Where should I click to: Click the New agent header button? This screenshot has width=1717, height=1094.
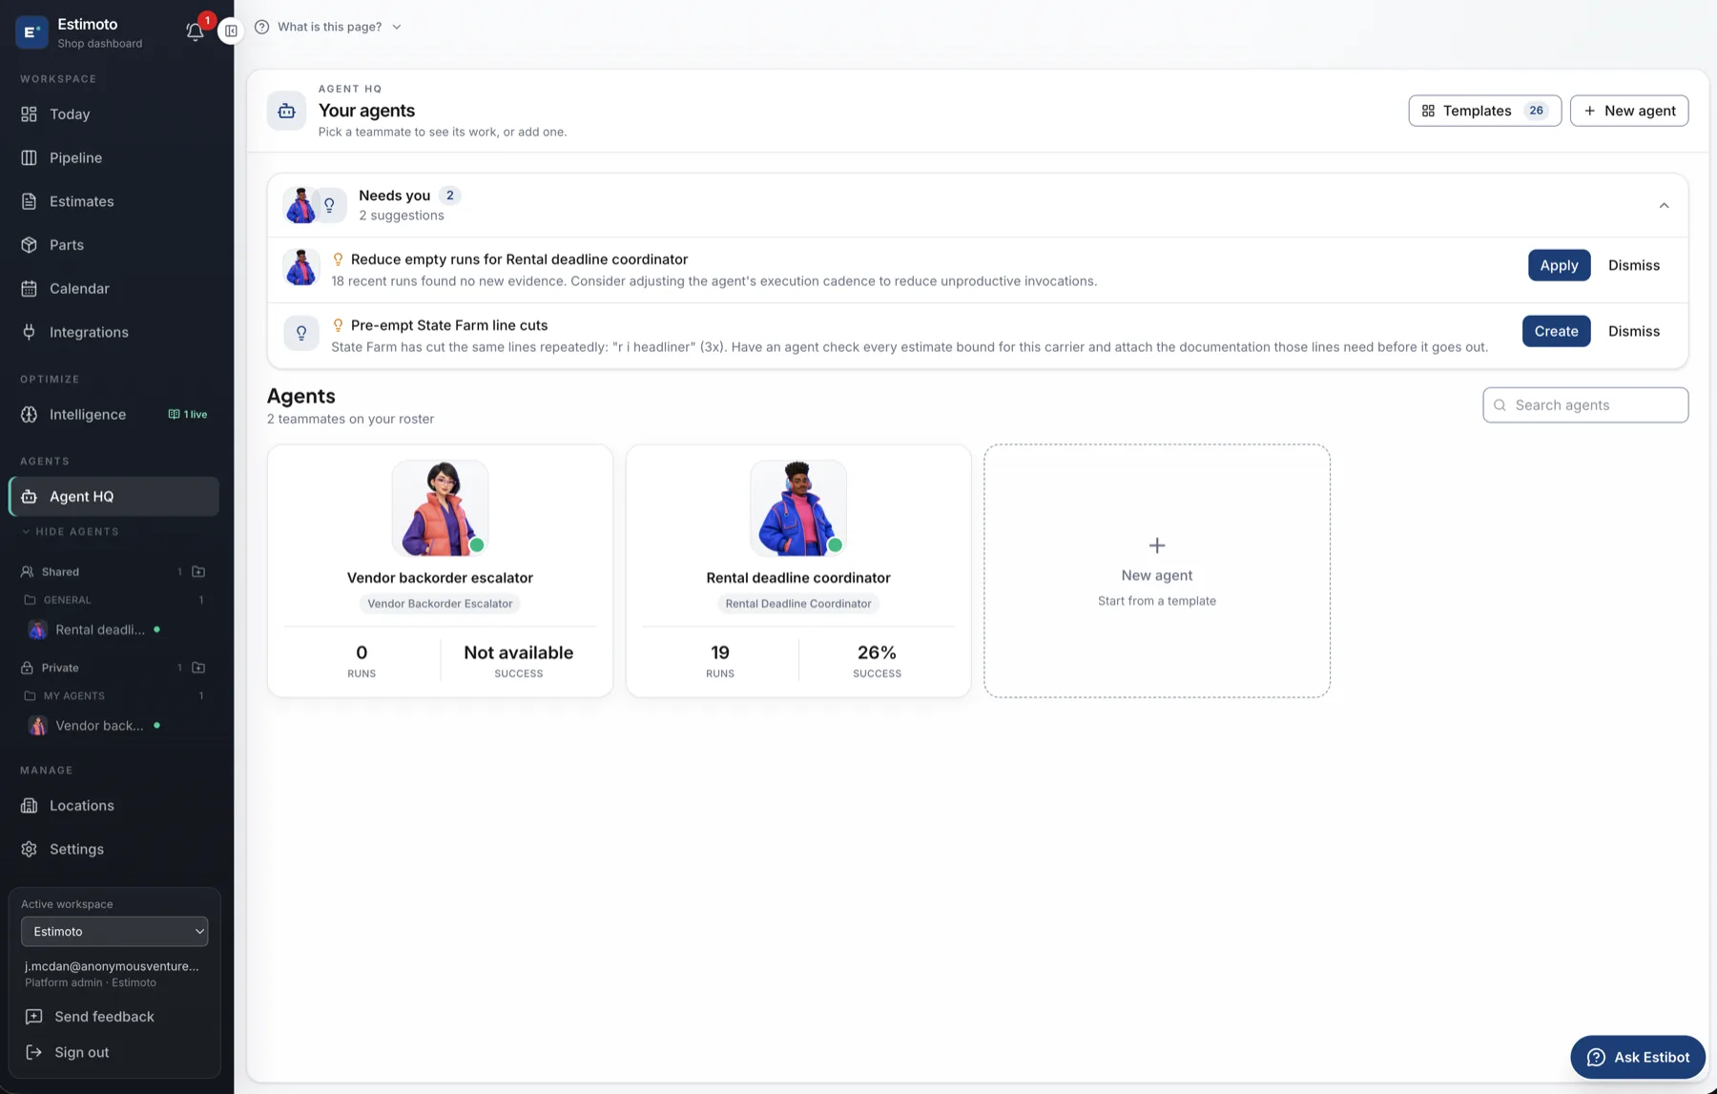1629,111
